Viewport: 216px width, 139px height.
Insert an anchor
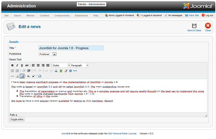click(x=56, y=71)
